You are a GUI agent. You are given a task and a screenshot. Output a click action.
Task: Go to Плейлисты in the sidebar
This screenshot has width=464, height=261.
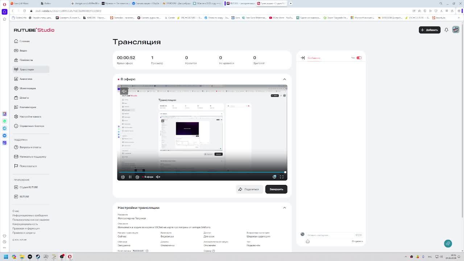31,60
